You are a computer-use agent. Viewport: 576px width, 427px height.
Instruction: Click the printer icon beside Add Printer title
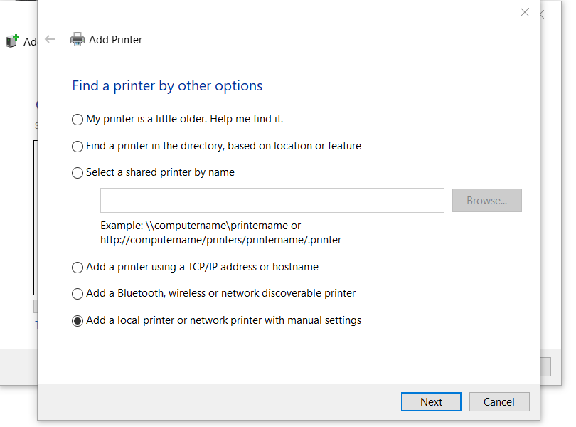click(x=77, y=39)
